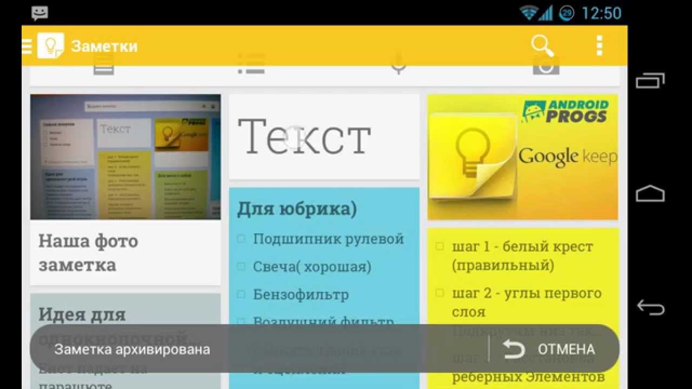Tap the Wi-Fi status icon
Screen dimensions: 692x389
(x=528, y=12)
